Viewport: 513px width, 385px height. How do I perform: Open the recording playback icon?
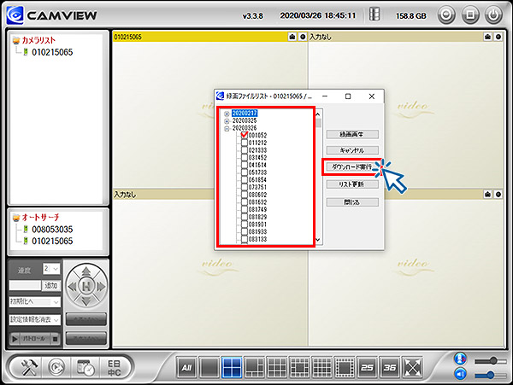coord(55,367)
